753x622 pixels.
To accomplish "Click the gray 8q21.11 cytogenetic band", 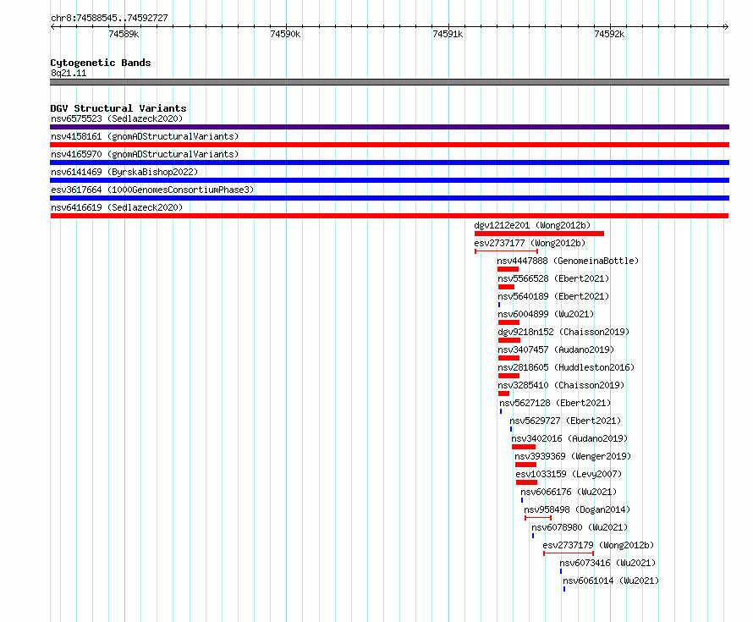I will pyautogui.click(x=389, y=82).
